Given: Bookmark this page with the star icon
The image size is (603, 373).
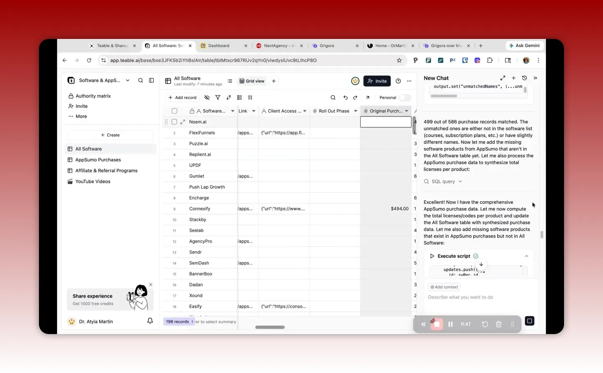Looking at the screenshot, I should point(399,60).
